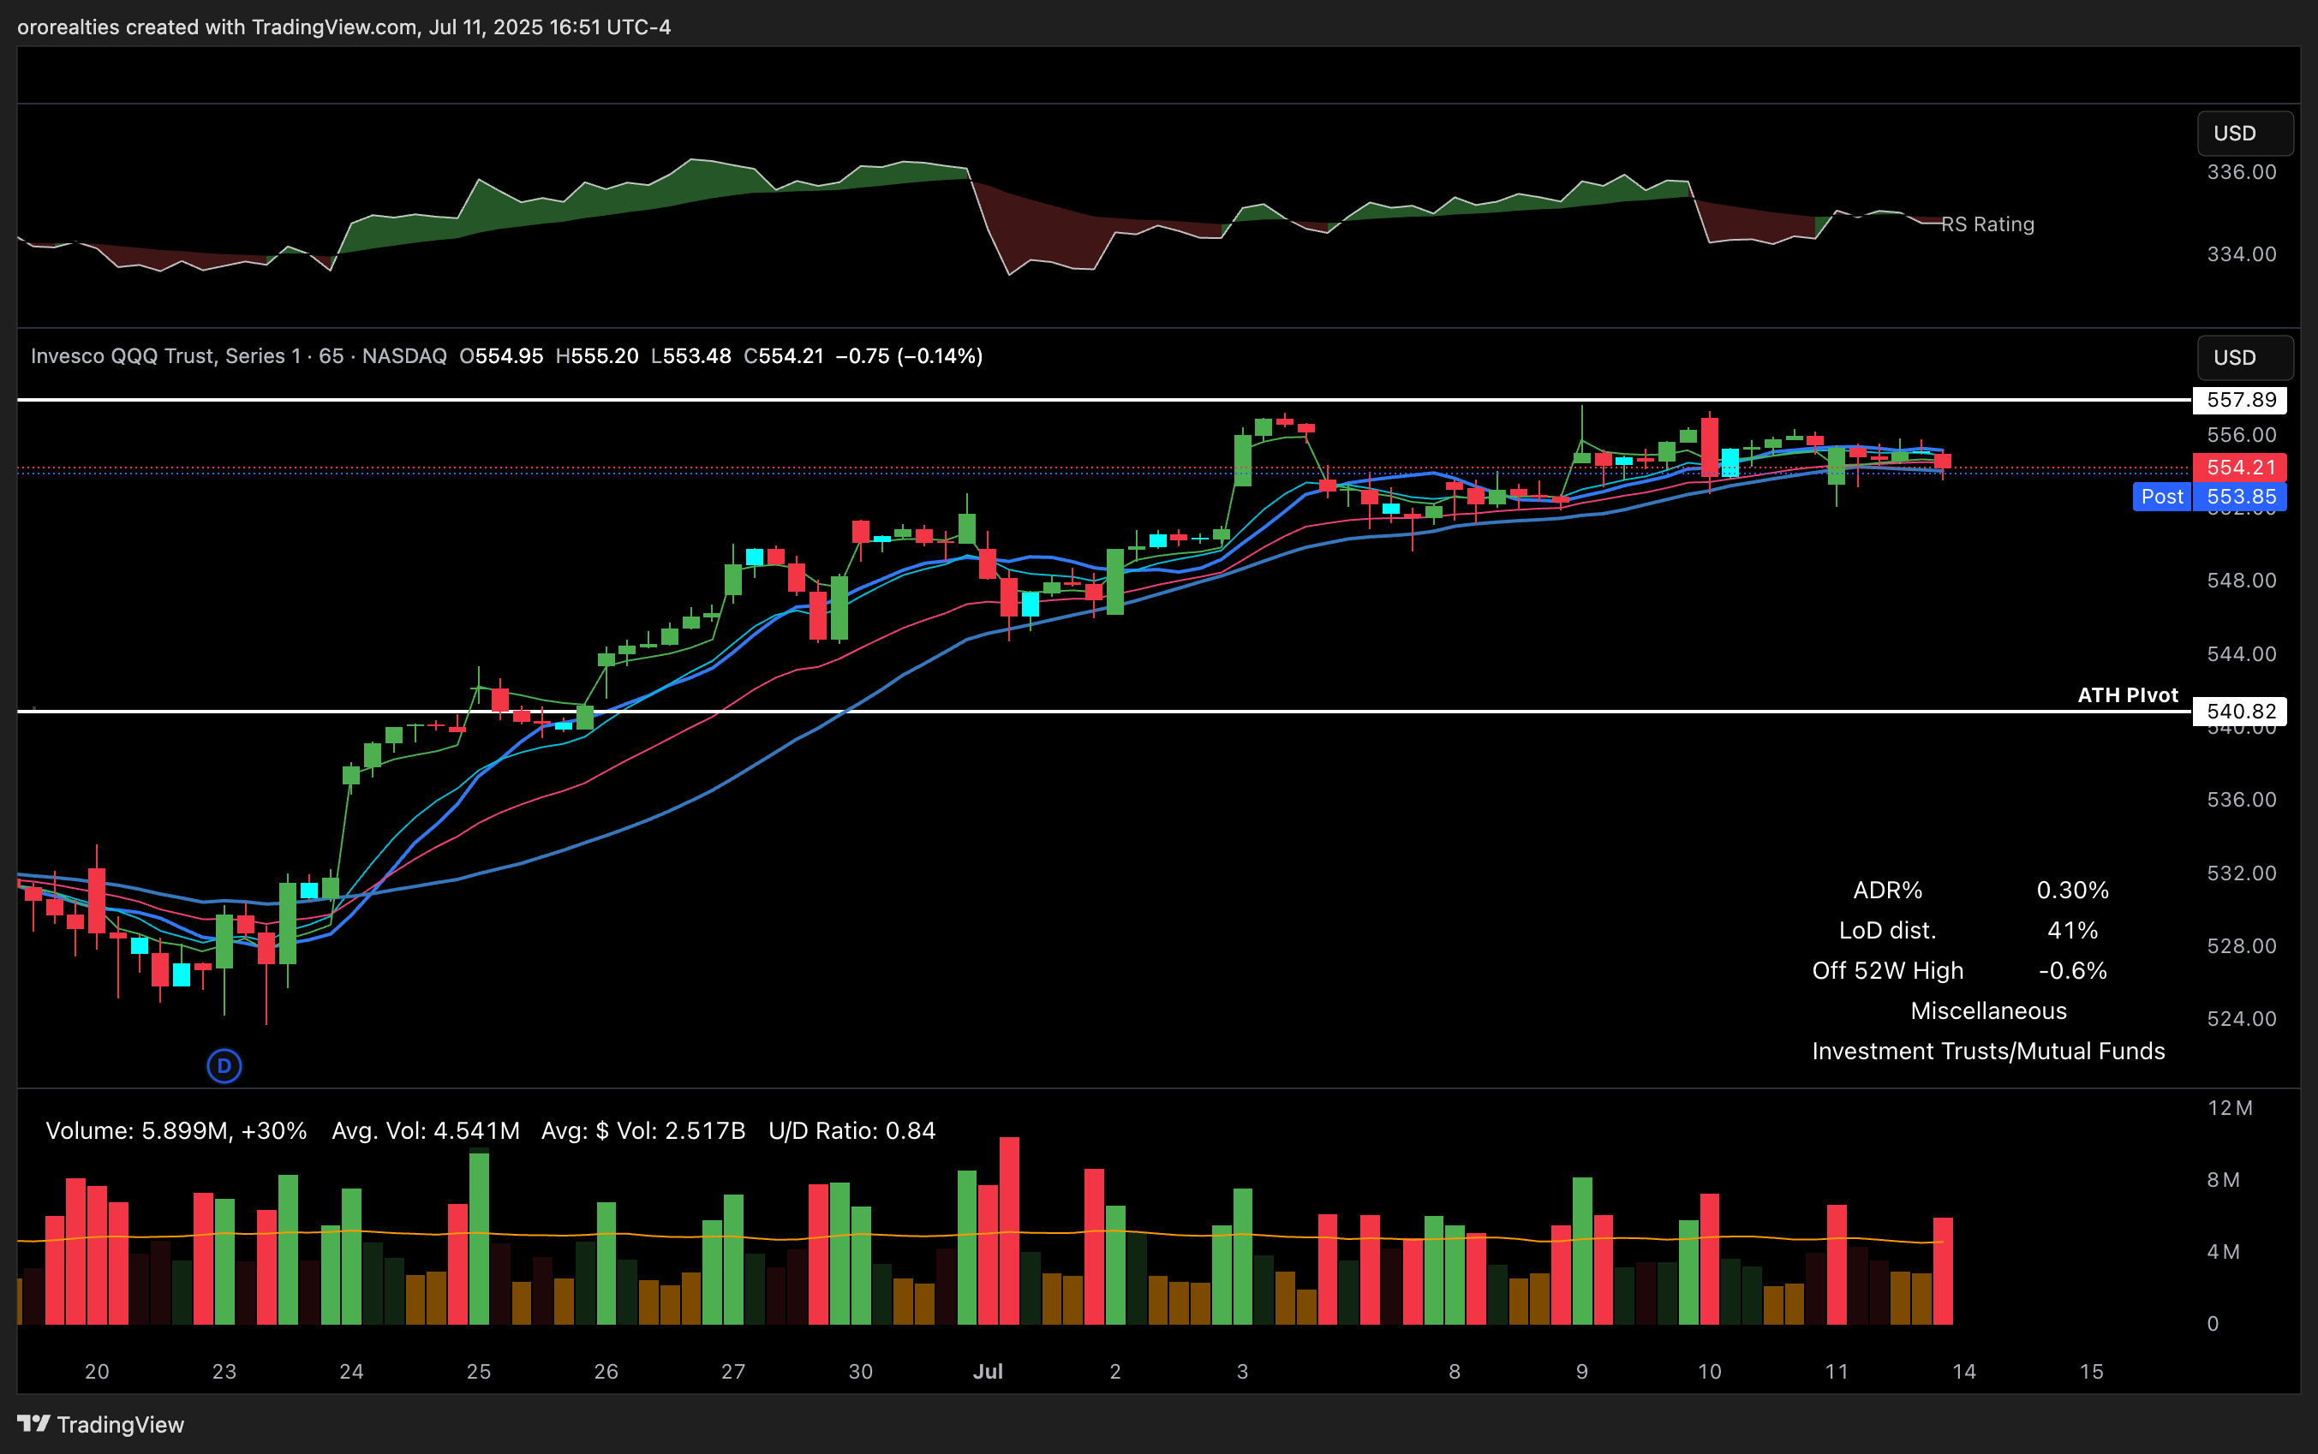Click the date 3 on time axis

pos(1243,1373)
